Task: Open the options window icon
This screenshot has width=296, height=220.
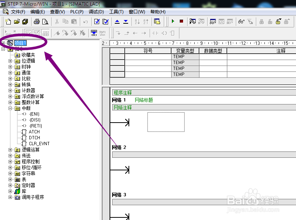Action: coord(157,21)
